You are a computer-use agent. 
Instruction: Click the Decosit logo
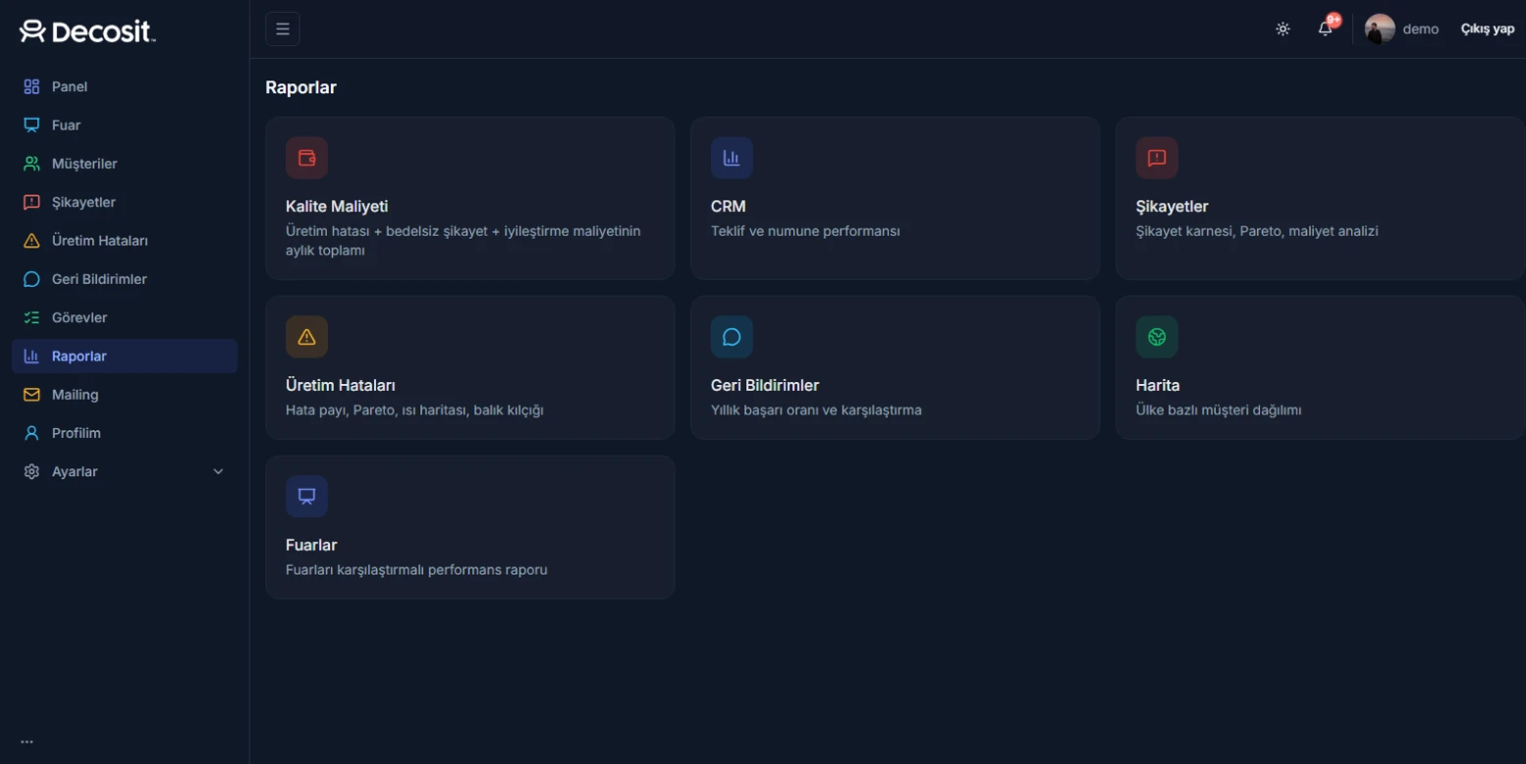pyautogui.click(x=87, y=31)
